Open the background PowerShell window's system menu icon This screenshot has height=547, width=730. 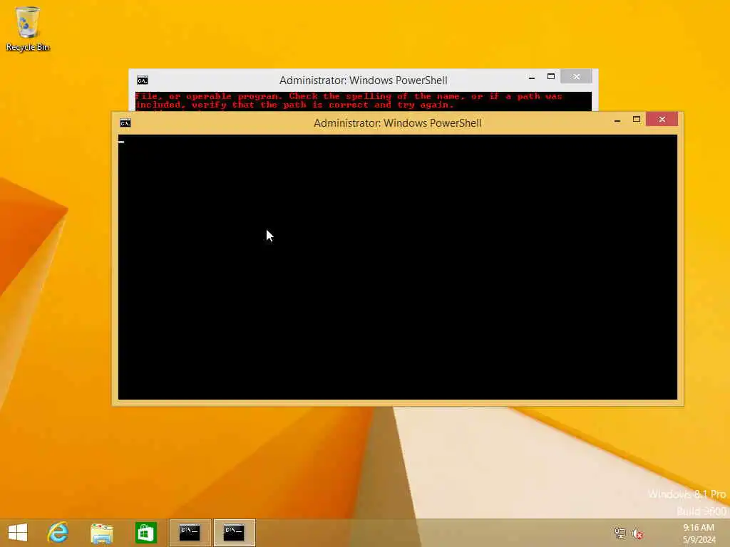click(143, 80)
